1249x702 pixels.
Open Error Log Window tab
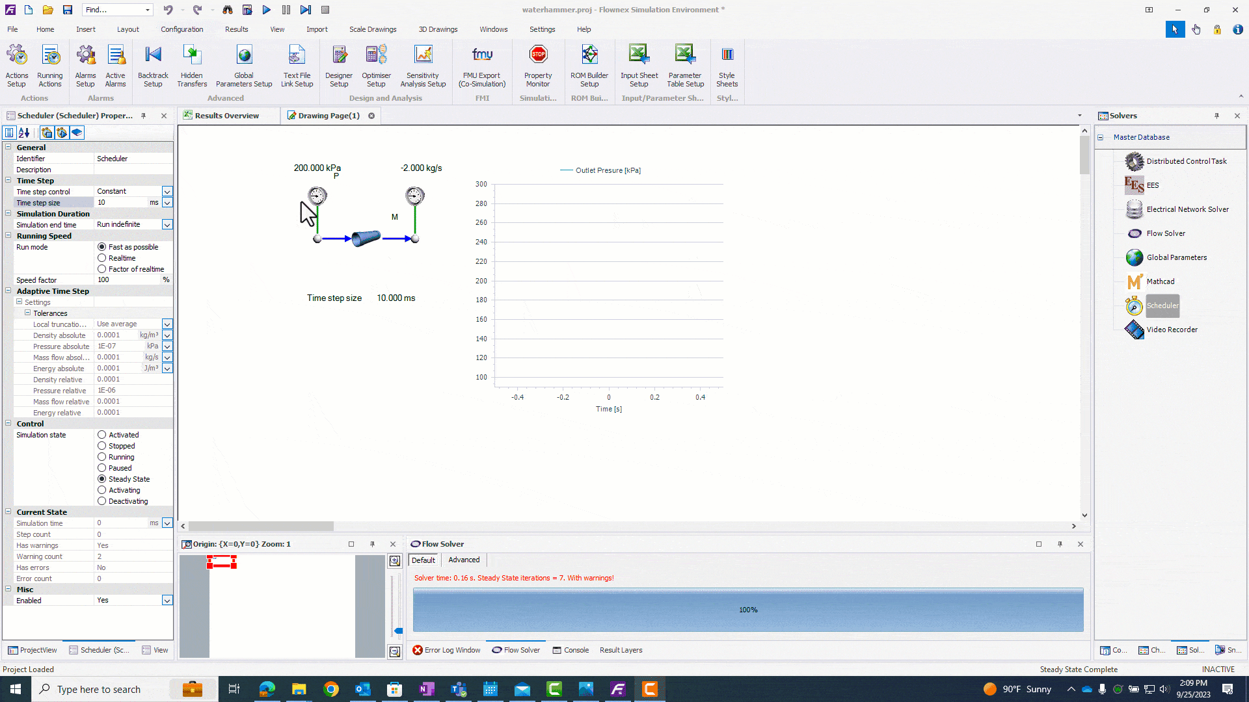[446, 650]
